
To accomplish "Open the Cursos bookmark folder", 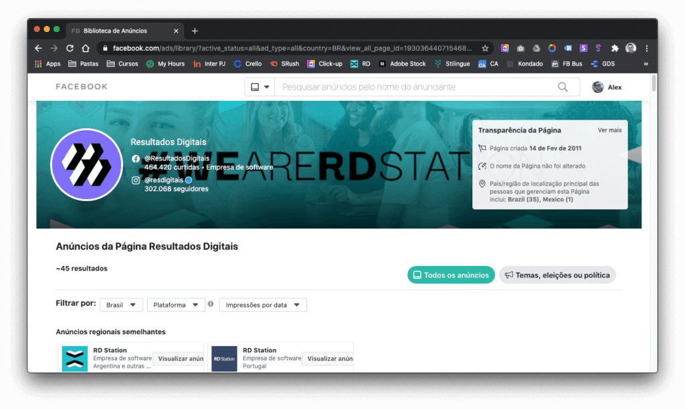I will [x=122, y=63].
